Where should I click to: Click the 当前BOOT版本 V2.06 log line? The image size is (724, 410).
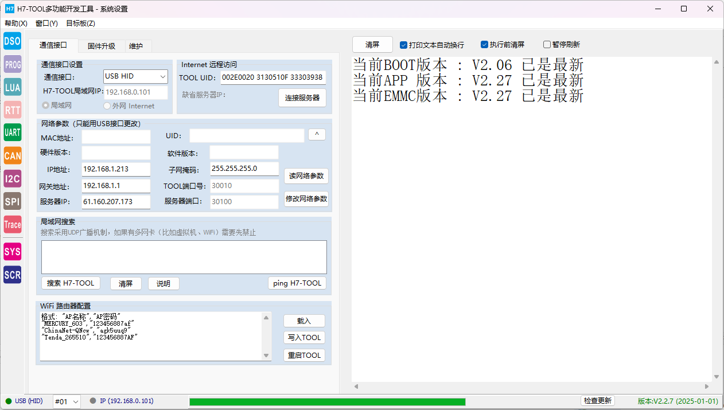point(468,64)
